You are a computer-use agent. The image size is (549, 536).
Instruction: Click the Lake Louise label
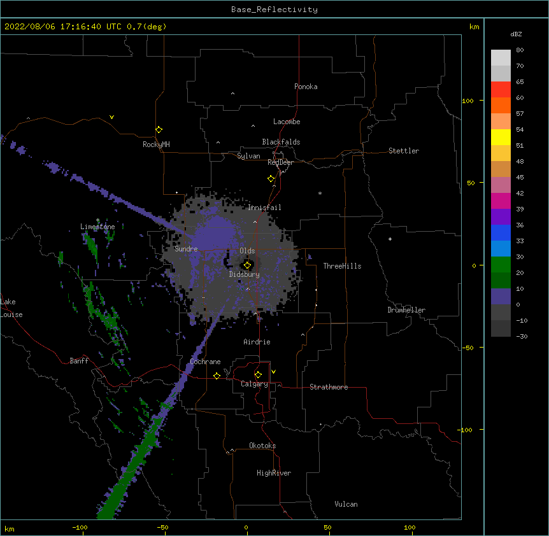coord(11,308)
